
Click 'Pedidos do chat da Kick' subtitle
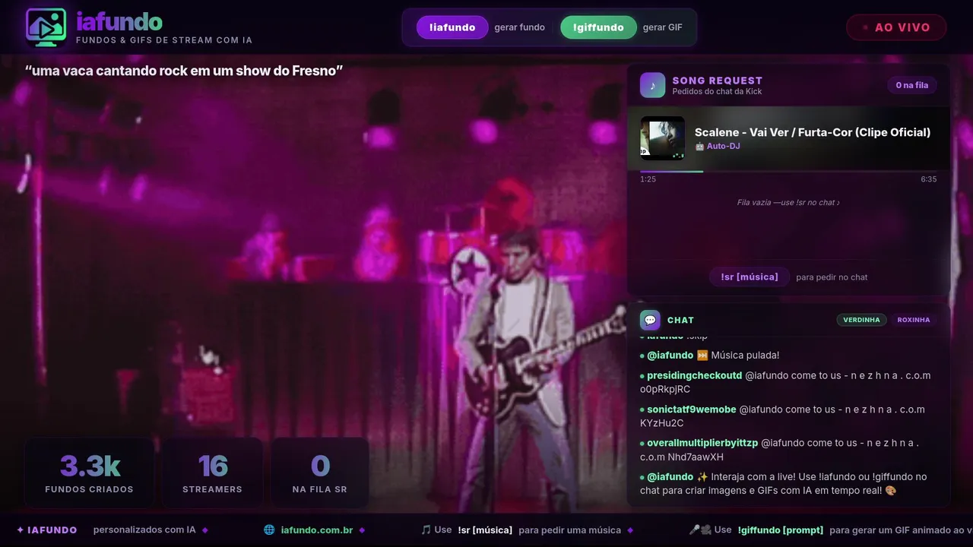point(717,91)
